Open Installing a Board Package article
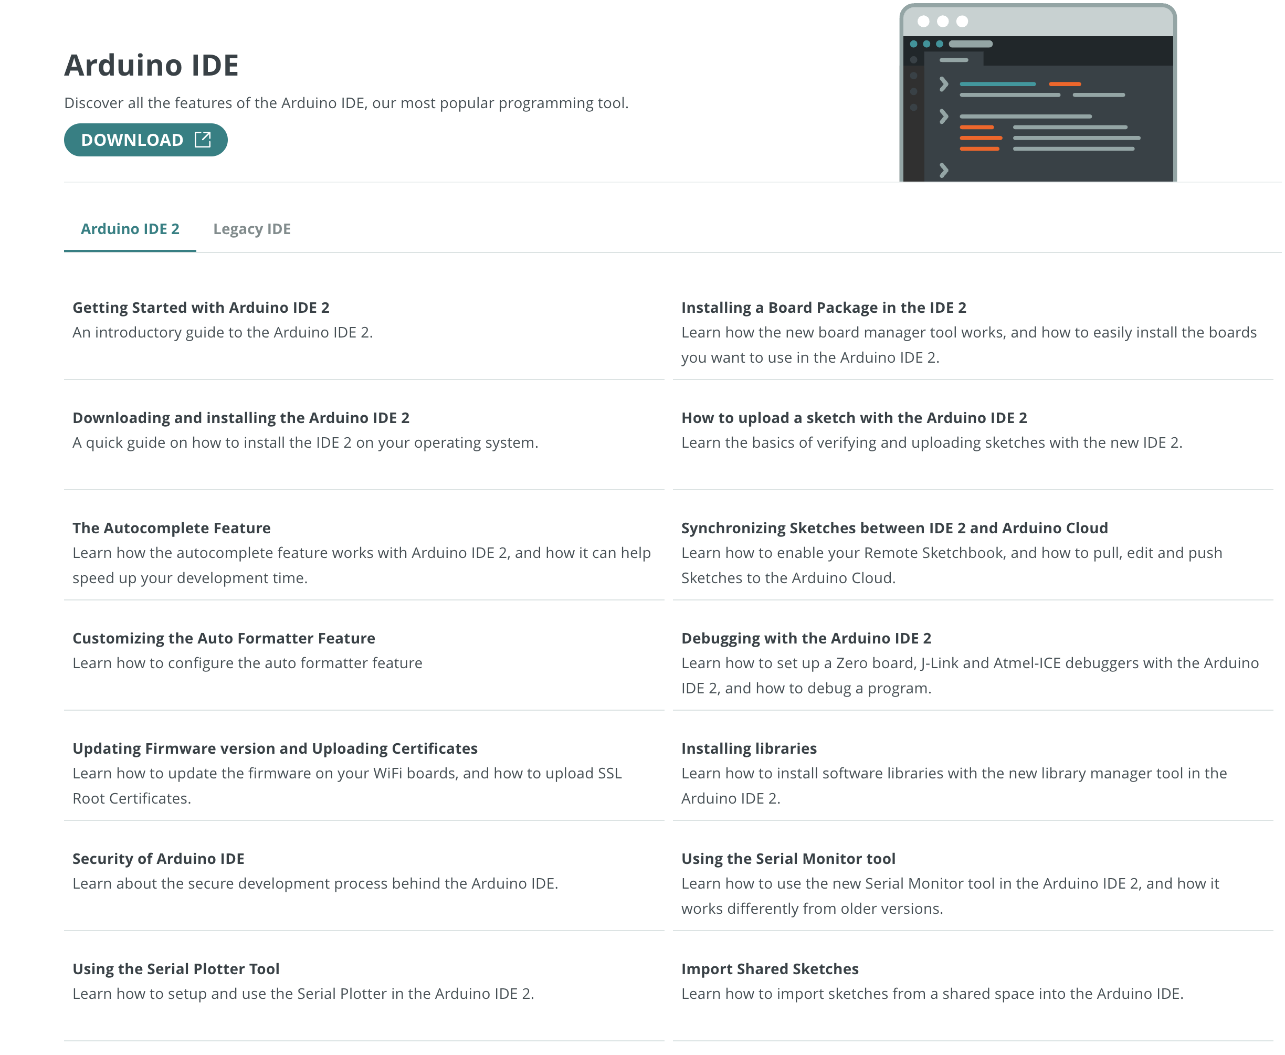Viewport: 1285px width, 1055px height. (x=823, y=308)
